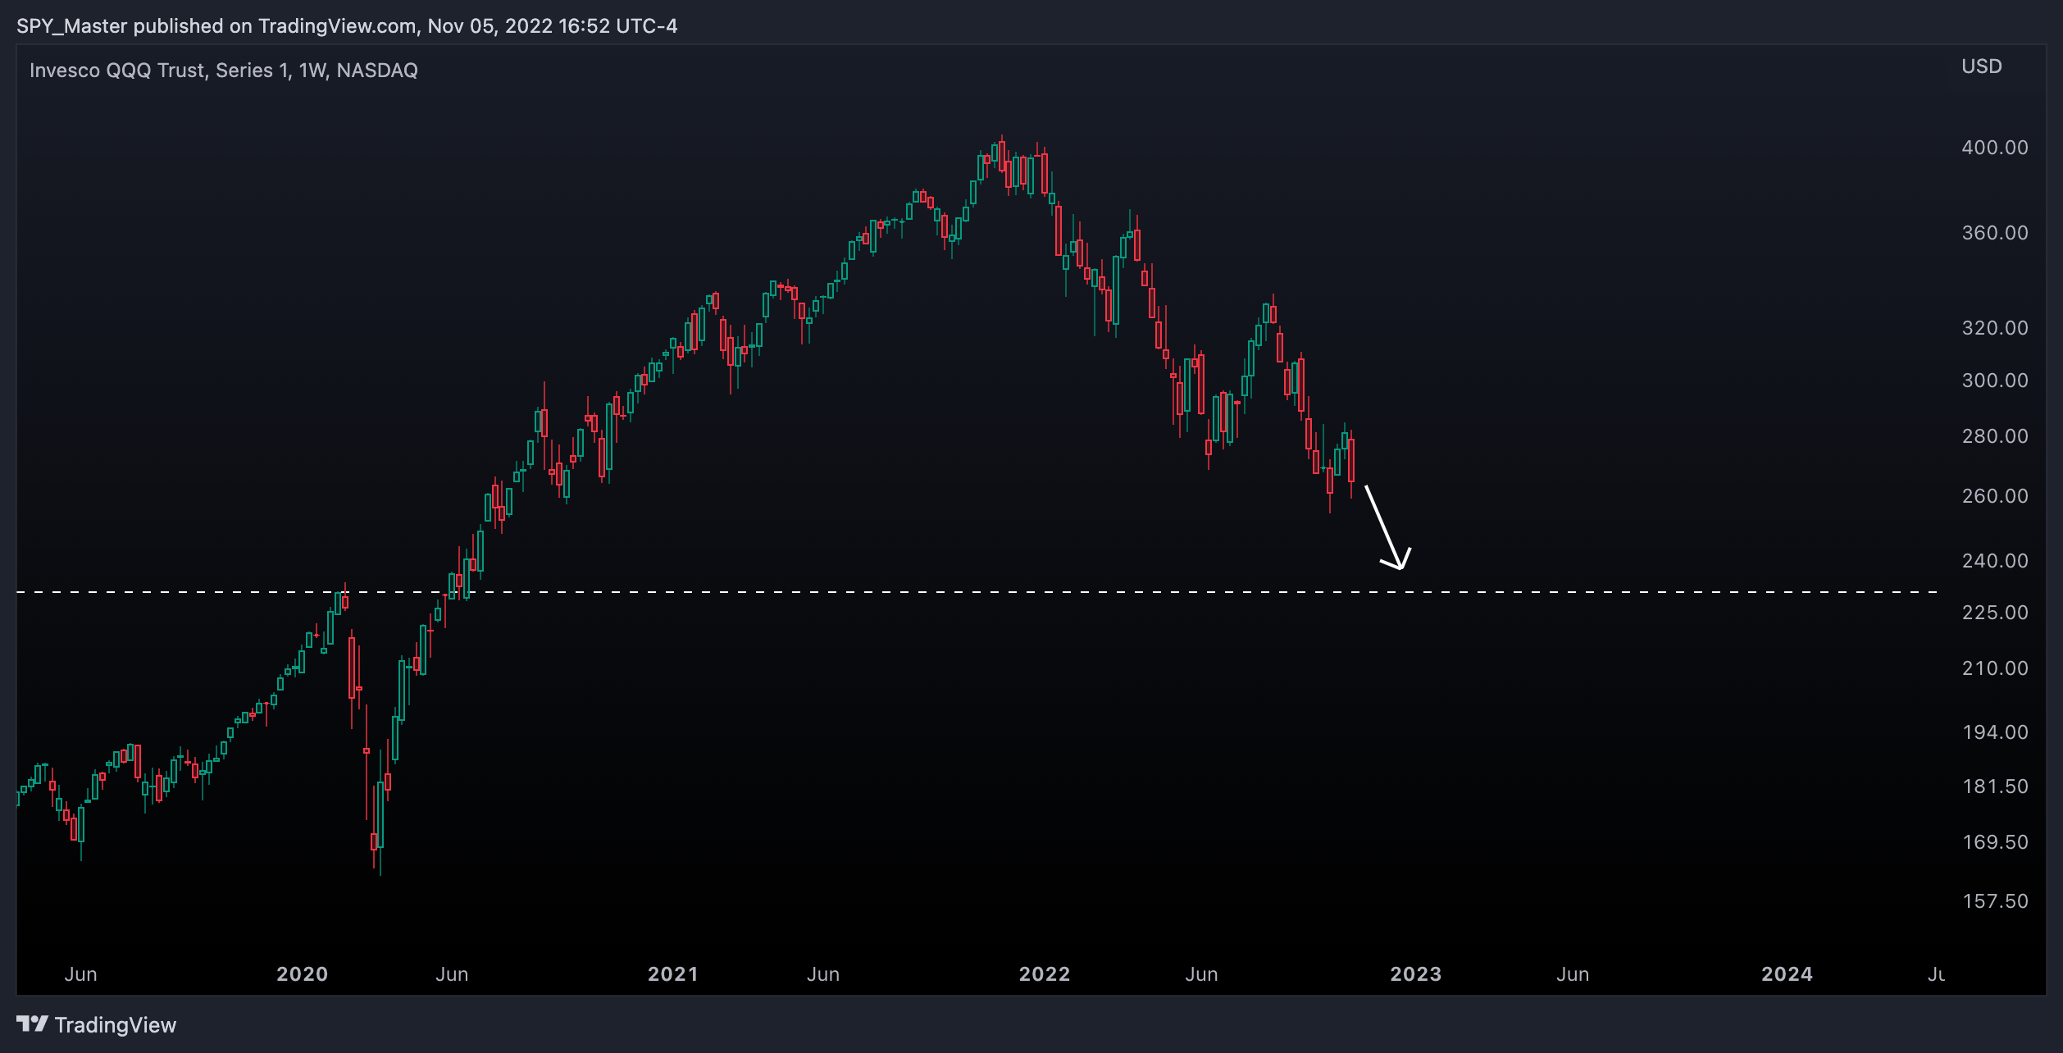Click the Jun label between 2023 and 2024
The width and height of the screenshot is (2063, 1053).
pos(1573,974)
